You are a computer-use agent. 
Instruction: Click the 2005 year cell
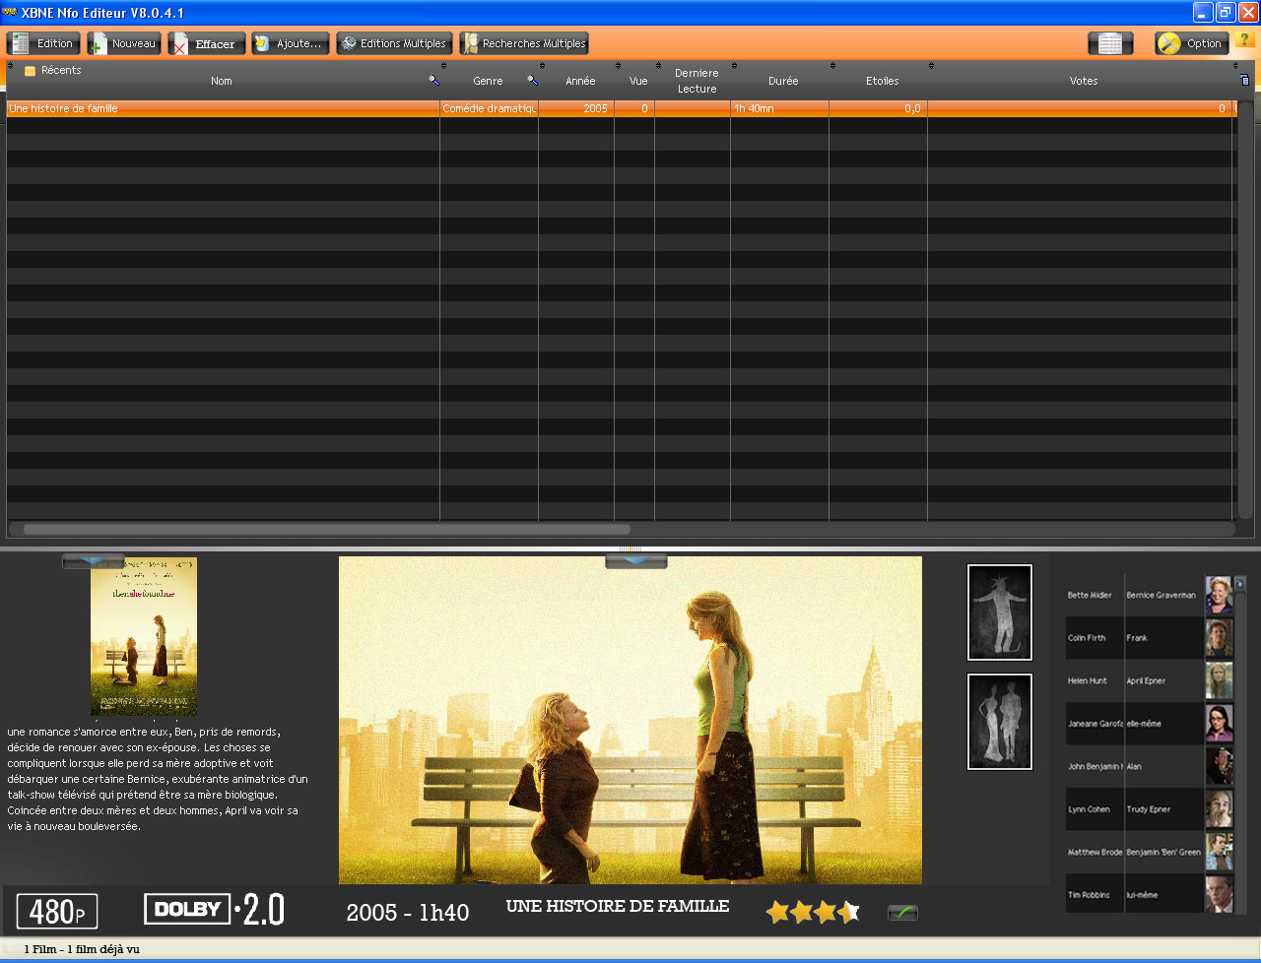576,108
